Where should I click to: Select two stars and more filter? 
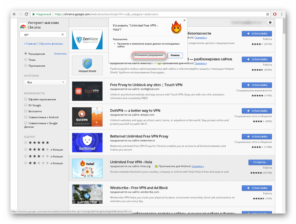point(26,163)
